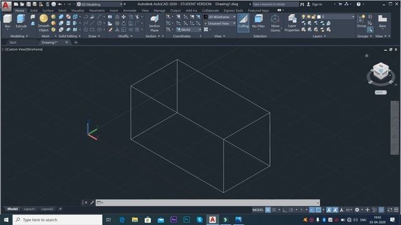Close the Drawing1 file tab
This screenshot has width=401, height=225.
point(66,42)
